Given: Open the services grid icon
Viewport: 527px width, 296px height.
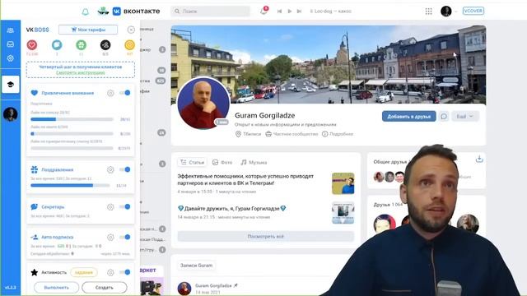Looking at the screenshot, I should pos(428,12).
